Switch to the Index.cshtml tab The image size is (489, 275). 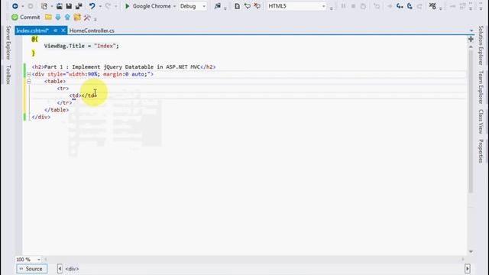[32, 31]
